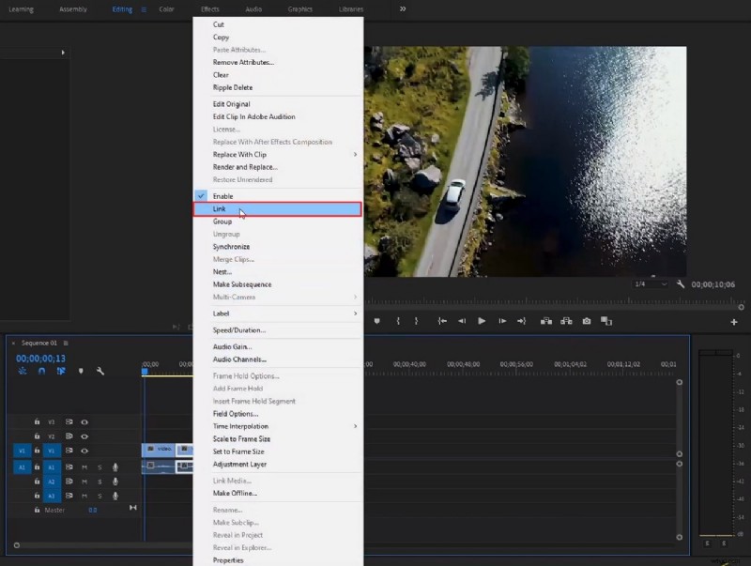Click the Step Forward one frame icon

tap(502, 319)
